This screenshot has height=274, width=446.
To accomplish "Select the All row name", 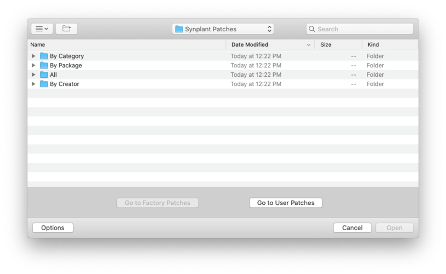I will pos(53,75).
